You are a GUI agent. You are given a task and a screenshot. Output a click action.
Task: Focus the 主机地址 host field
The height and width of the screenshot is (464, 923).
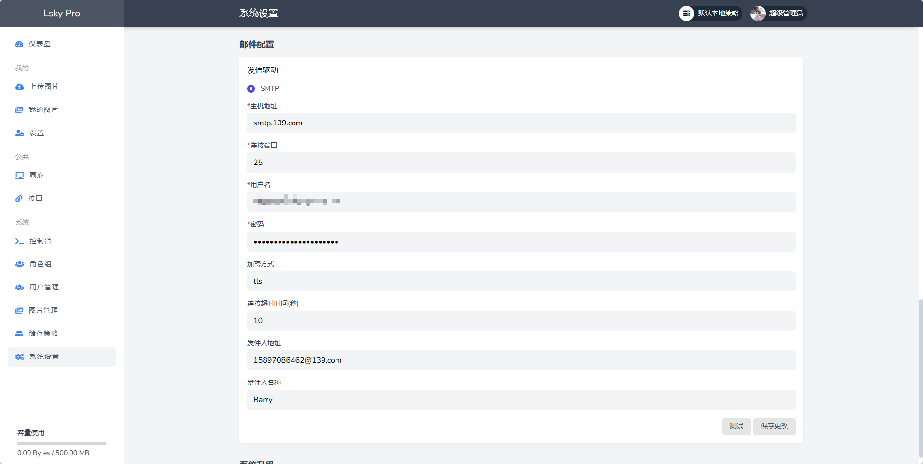click(521, 123)
